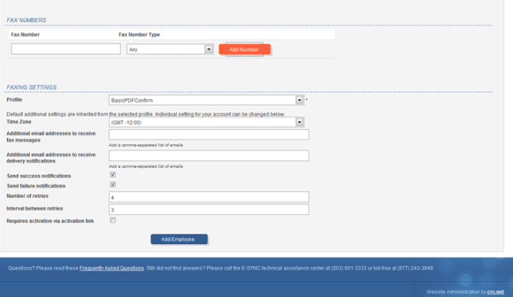Toggle Send success notifications checkbox
This screenshot has height=297, width=513.
click(x=113, y=175)
